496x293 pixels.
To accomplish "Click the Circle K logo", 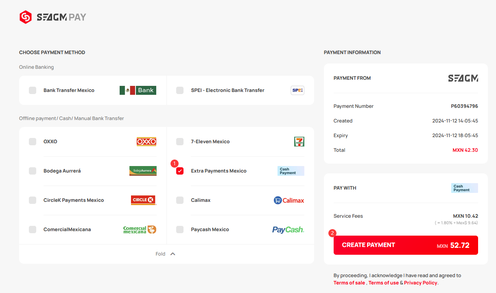I will [144, 200].
